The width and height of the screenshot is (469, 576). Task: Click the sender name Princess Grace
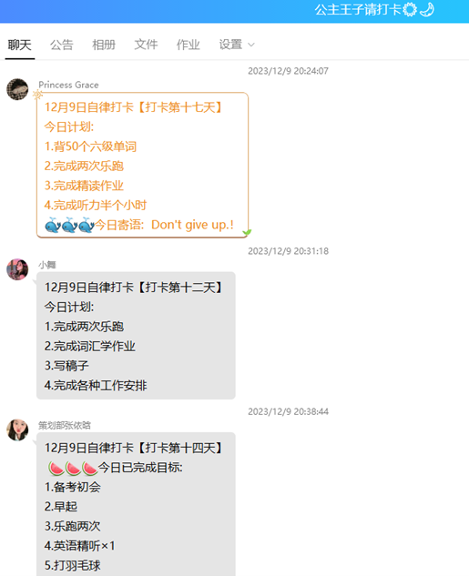tap(68, 85)
